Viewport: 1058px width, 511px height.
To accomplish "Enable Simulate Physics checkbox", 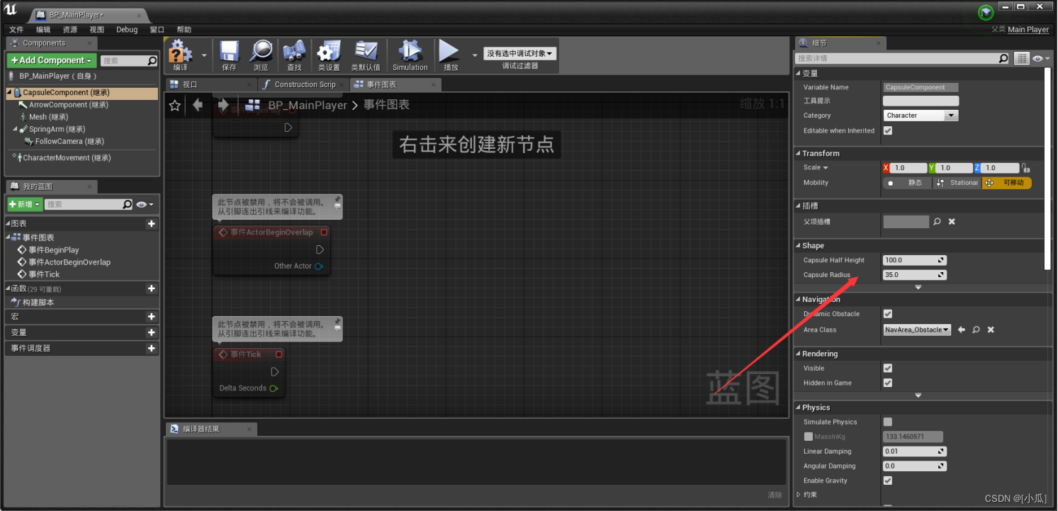I will point(888,422).
